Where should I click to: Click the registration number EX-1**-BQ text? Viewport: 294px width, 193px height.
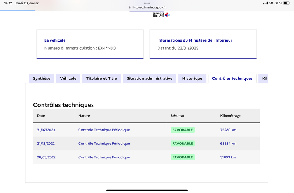point(107,48)
